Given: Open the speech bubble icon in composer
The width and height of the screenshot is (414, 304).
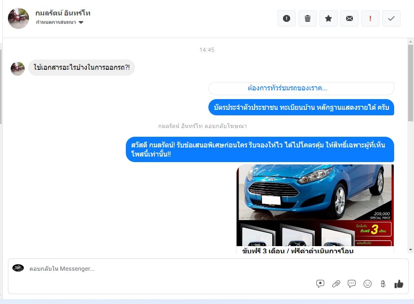Looking at the screenshot, I should click(351, 284).
